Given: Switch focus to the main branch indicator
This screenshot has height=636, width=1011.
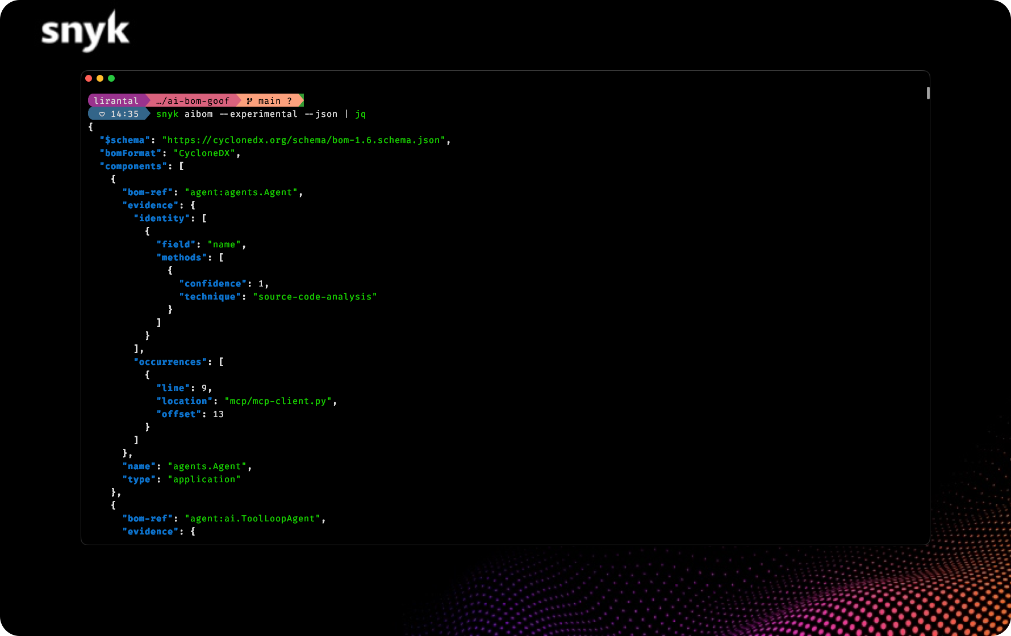Looking at the screenshot, I should click(x=270, y=100).
